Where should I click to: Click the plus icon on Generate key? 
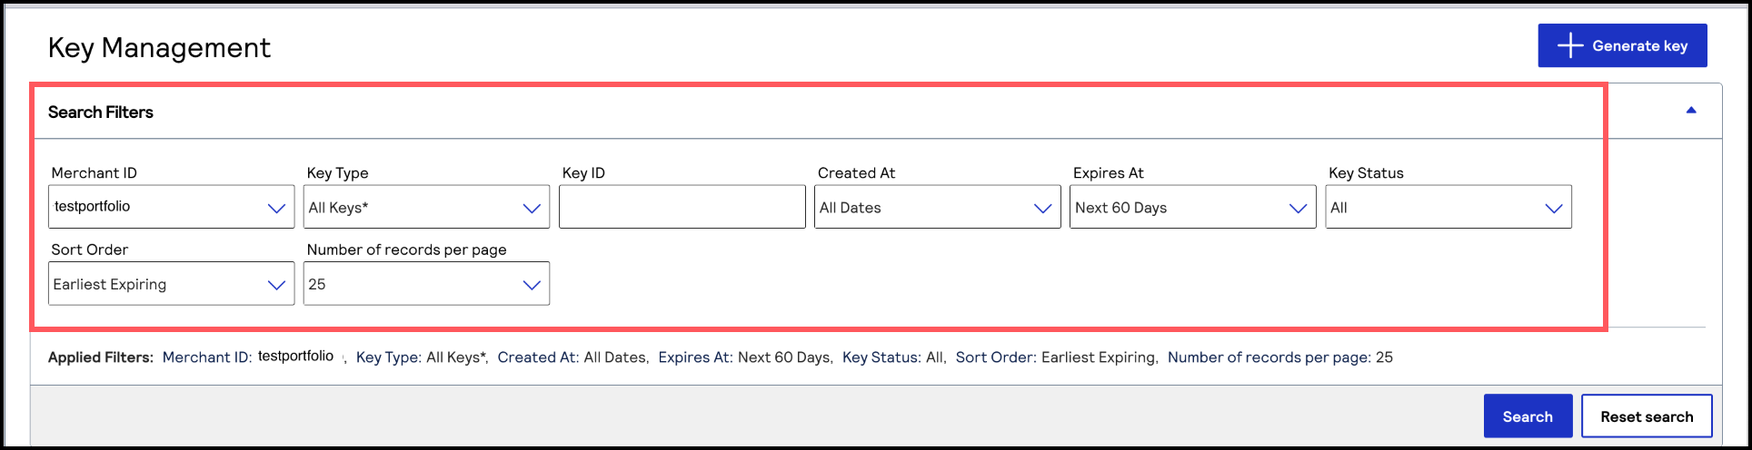(x=1569, y=45)
